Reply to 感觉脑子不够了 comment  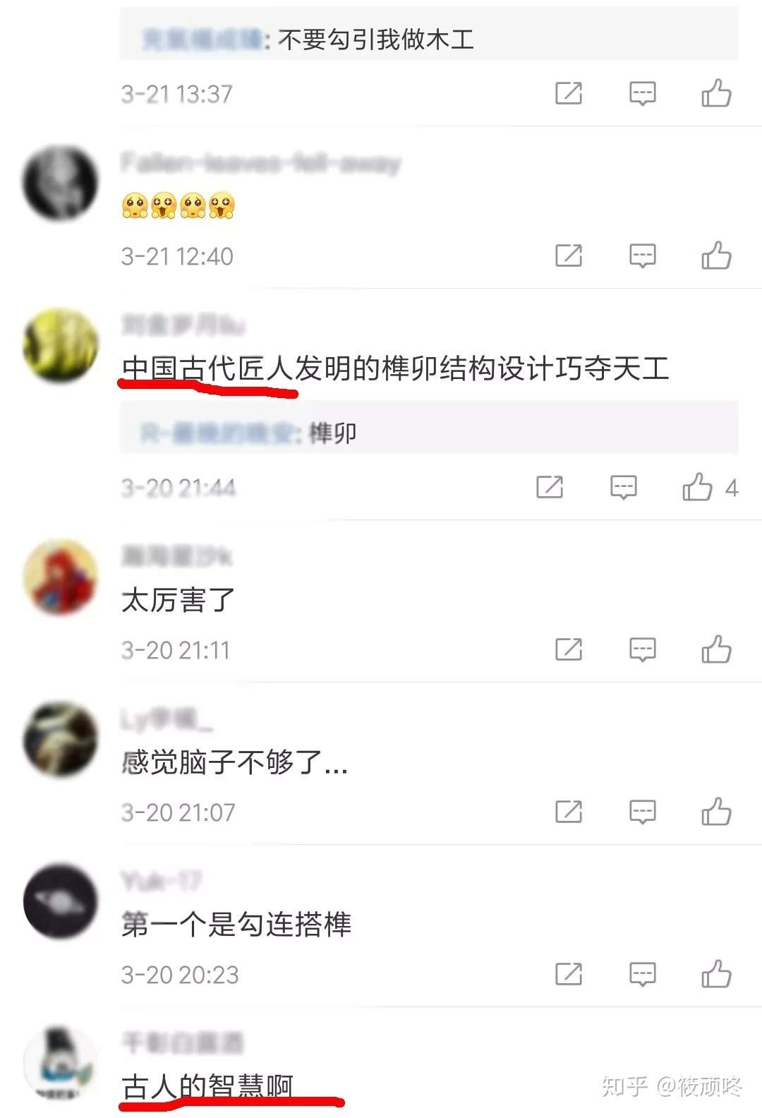tap(642, 812)
